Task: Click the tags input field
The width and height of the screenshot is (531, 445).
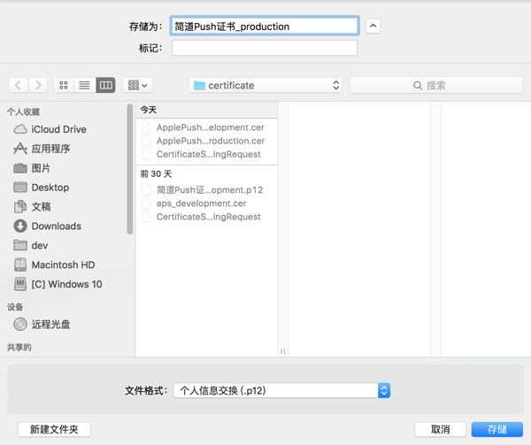Action: (x=265, y=48)
